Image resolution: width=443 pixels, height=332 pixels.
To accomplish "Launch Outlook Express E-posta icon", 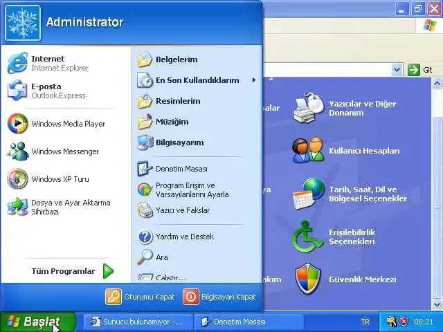I will coord(17,91).
